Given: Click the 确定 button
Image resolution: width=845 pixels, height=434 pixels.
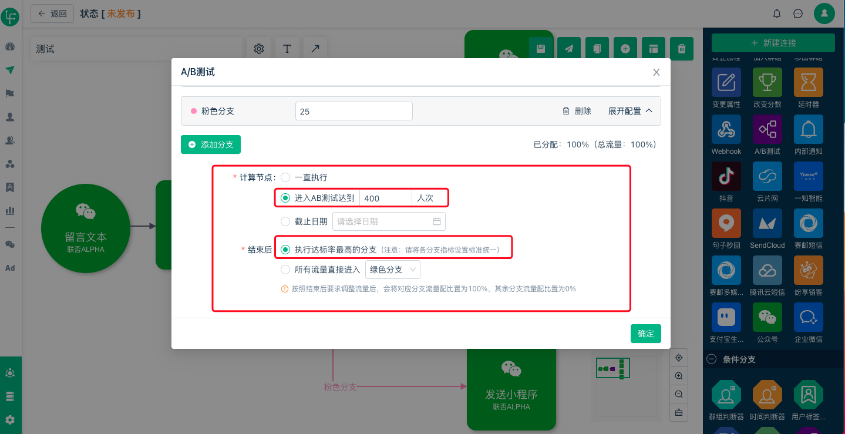Looking at the screenshot, I should click(x=646, y=334).
